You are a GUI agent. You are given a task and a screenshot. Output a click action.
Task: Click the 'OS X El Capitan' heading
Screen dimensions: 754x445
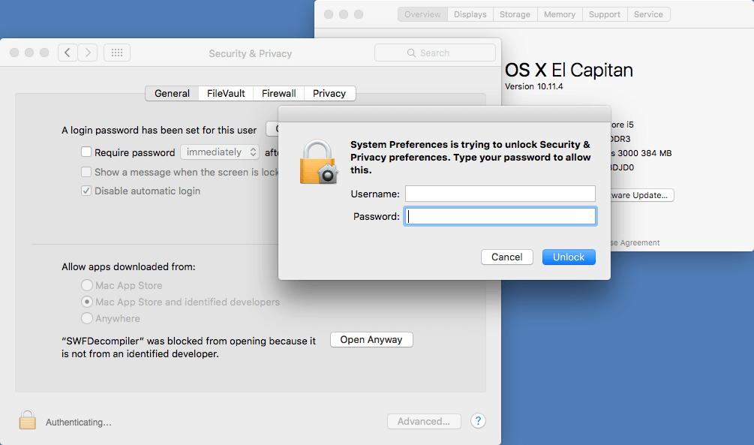(x=569, y=71)
